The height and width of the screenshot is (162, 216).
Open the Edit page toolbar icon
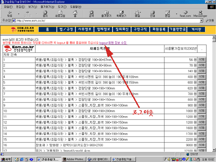pyautogui.click(x=168, y=14)
